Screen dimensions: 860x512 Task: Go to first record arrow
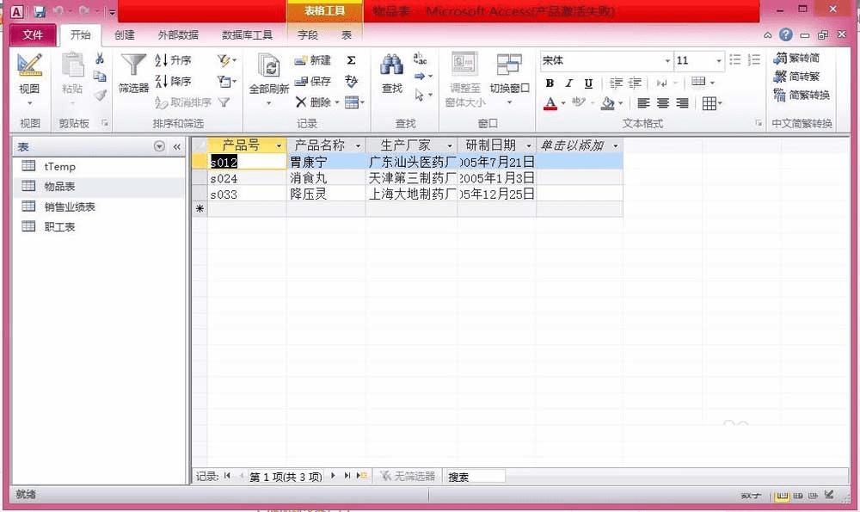pyautogui.click(x=228, y=476)
